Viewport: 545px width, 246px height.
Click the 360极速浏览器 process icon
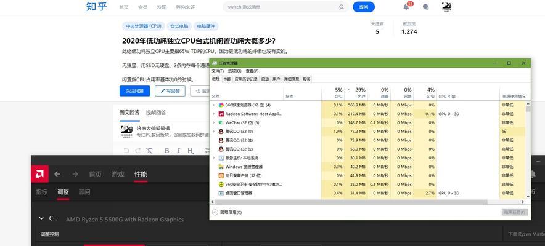[x=221, y=105]
